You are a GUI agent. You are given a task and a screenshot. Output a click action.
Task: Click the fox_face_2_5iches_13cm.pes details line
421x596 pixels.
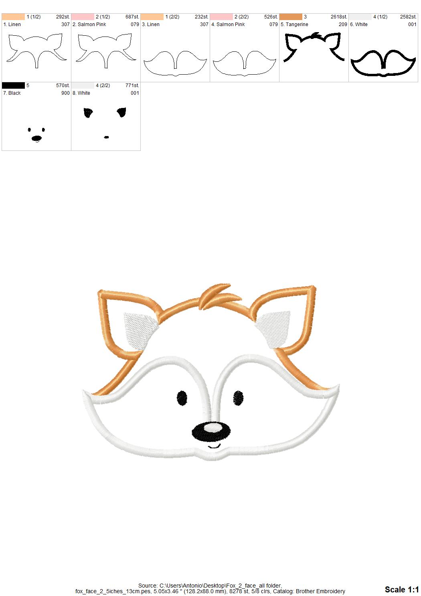[210, 591]
